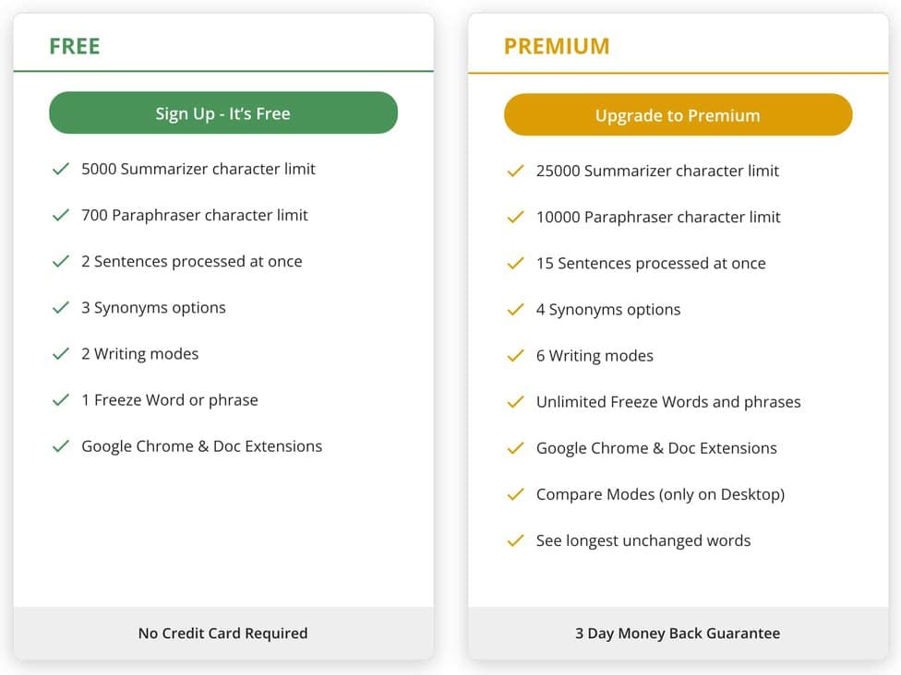
Task: Click green checkmark beside 700 Paraphraser limit
Action: 61,215
